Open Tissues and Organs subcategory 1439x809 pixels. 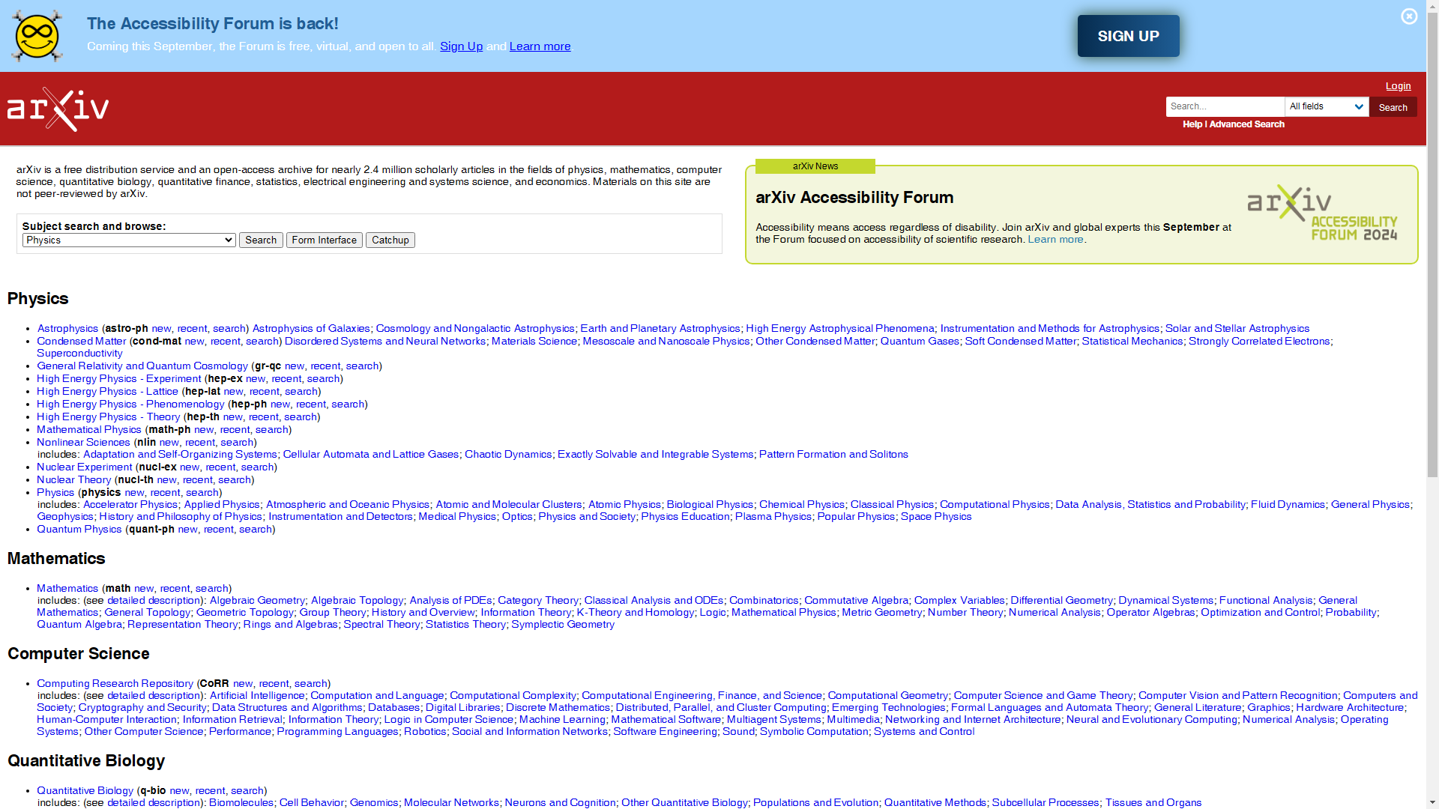pos(1153,803)
